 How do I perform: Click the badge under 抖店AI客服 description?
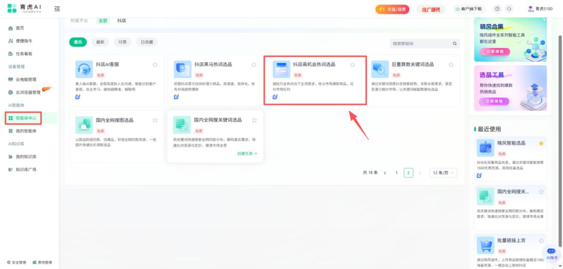pyautogui.click(x=78, y=97)
